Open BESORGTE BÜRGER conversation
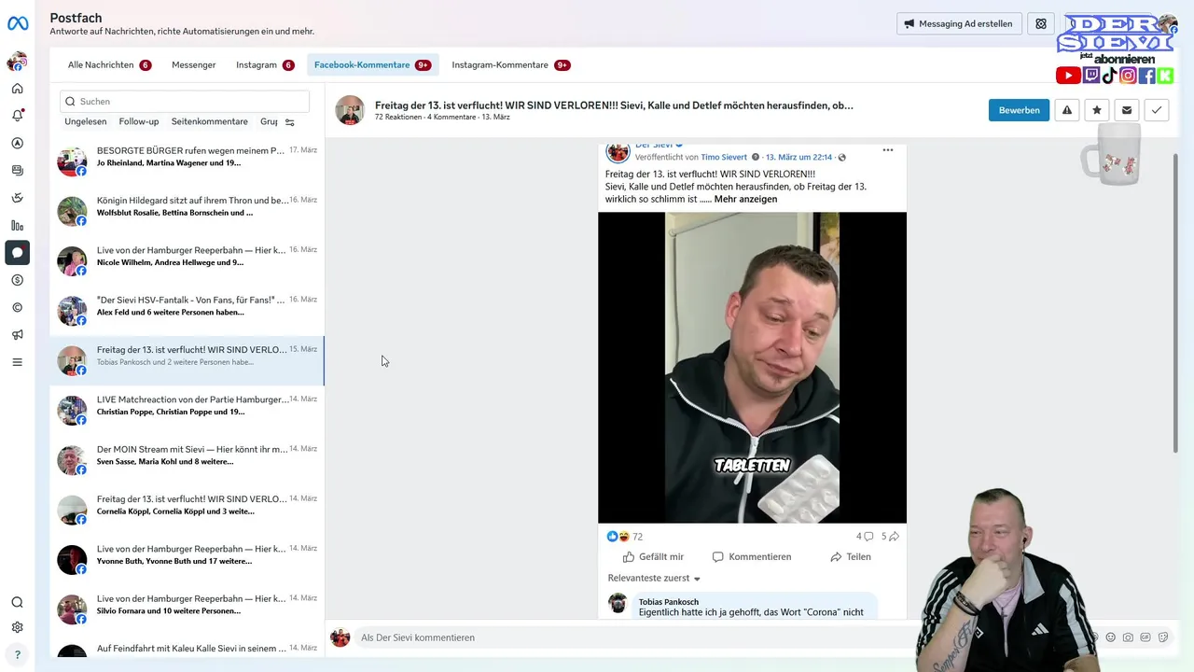 187,162
